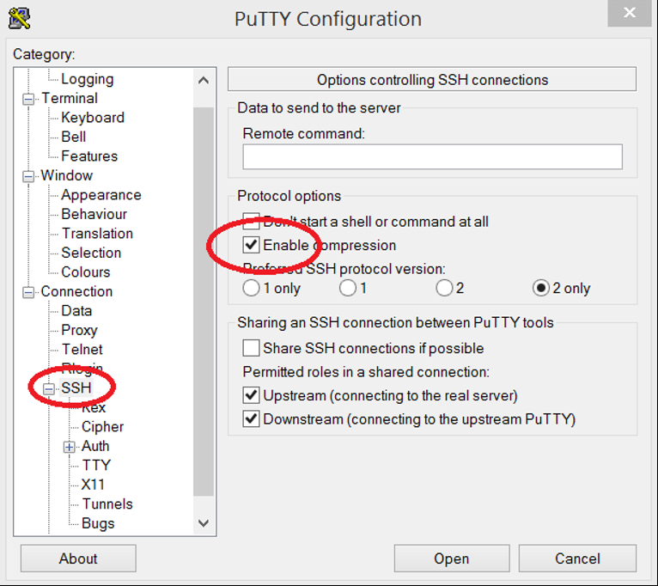Open the X11 category

(x=93, y=485)
